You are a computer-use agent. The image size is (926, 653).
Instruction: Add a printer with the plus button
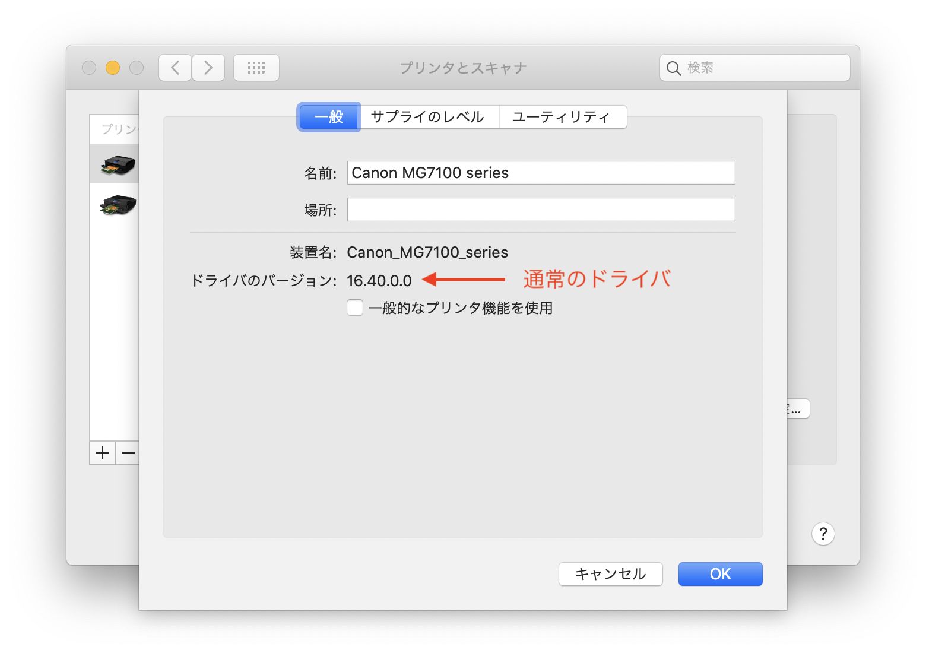103,454
